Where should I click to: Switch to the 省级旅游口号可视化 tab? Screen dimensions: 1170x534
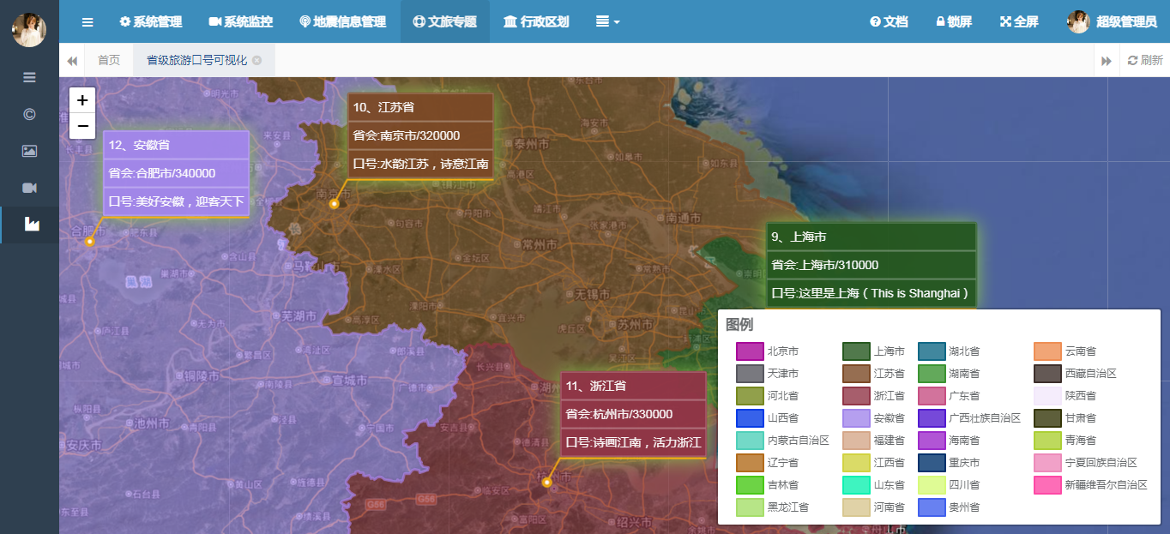point(196,60)
